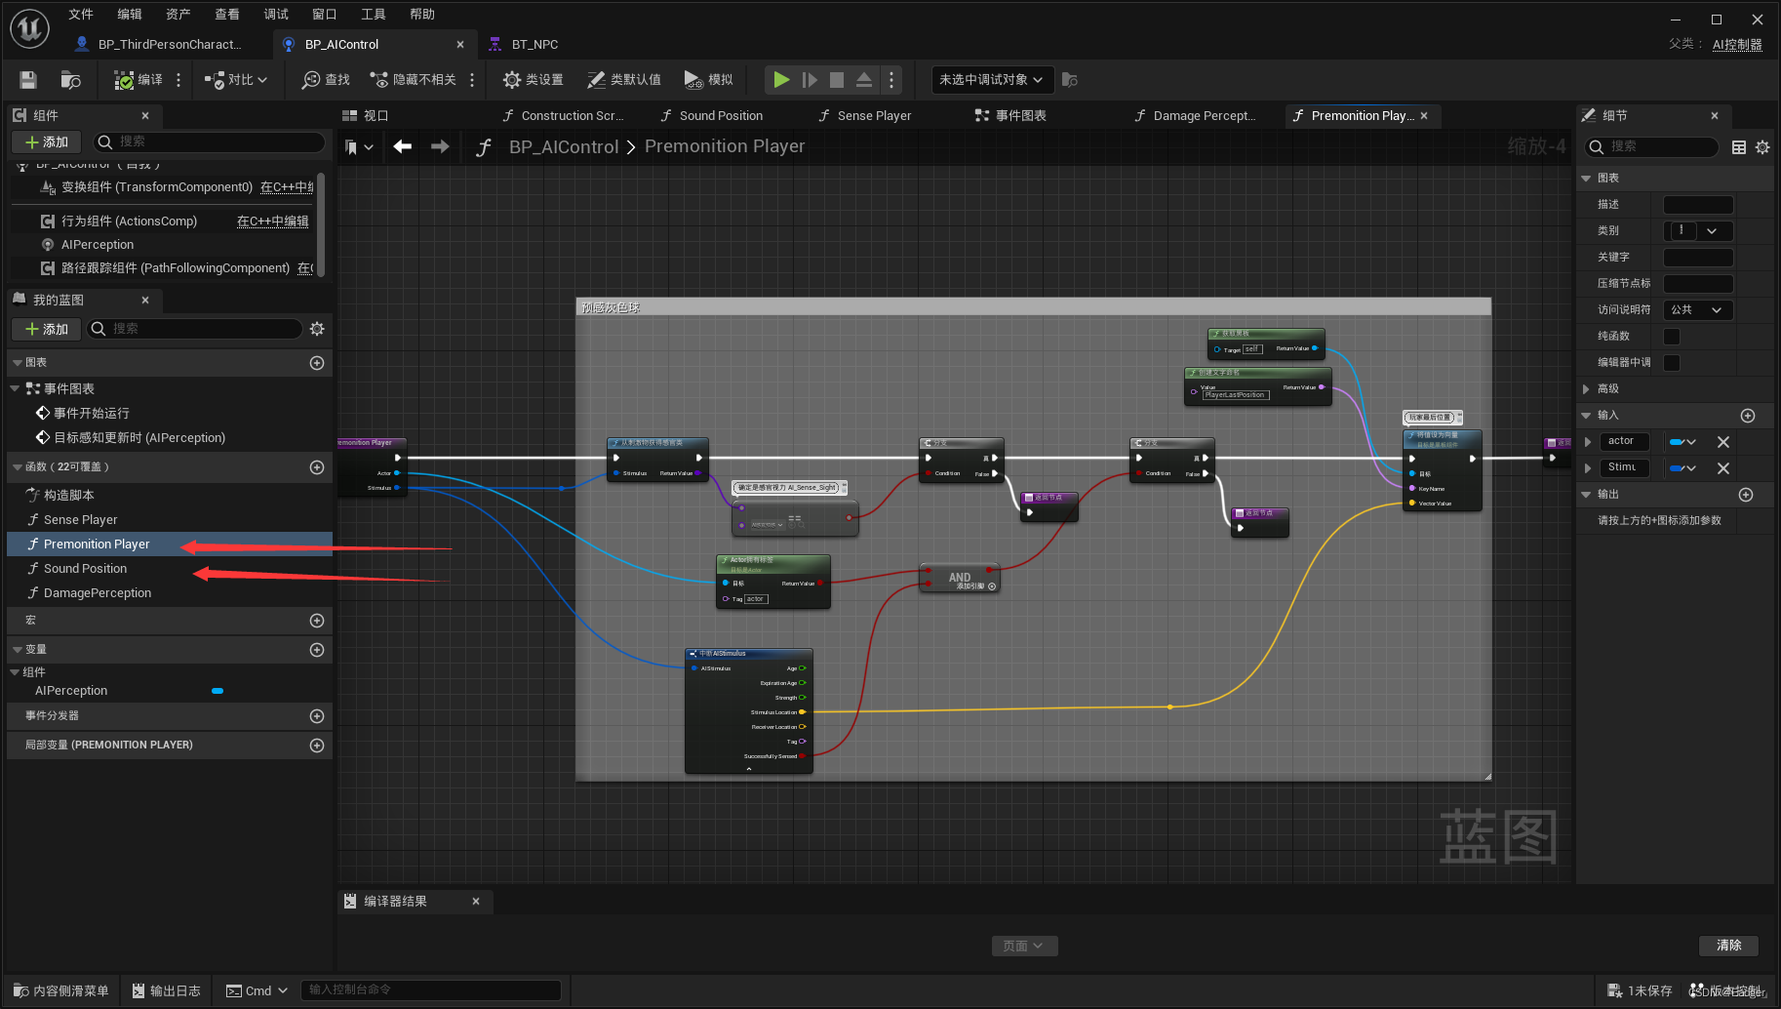Open the 工具 menu
The height and width of the screenshot is (1009, 1781).
374,14
